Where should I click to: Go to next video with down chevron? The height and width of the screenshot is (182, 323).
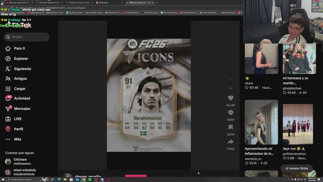(x=231, y=88)
